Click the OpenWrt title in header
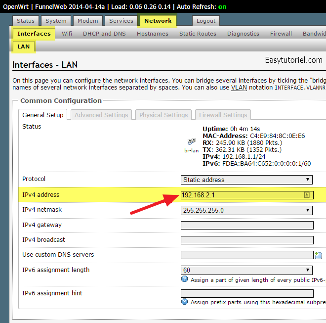 click(x=16, y=6)
